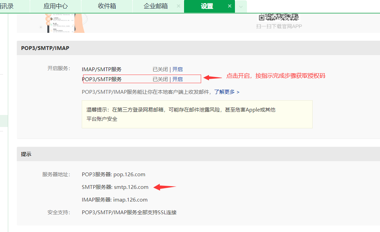380x232 pixels.
Task: Switch to the 应用中心 tab
Action: (55, 6)
